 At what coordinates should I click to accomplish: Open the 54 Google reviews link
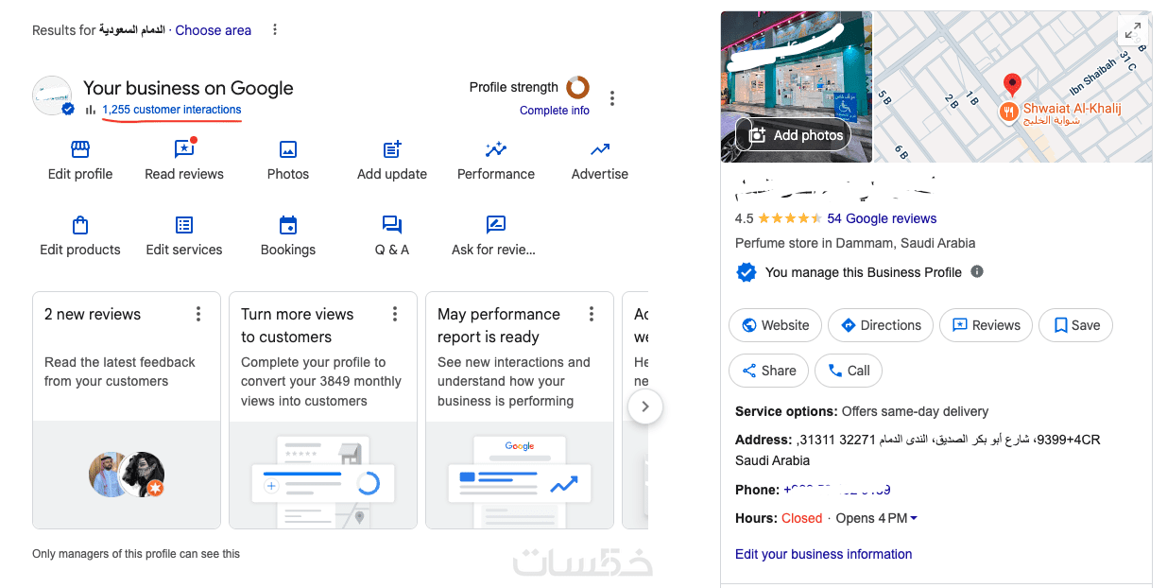coord(882,218)
